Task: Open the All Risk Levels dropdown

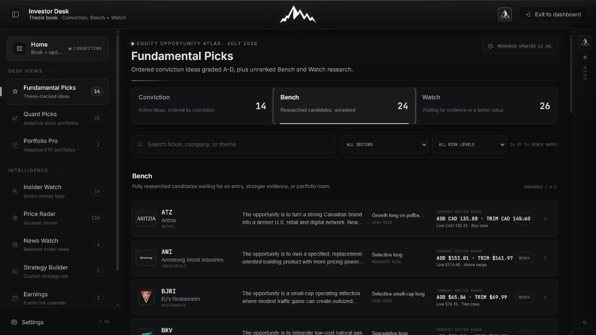Action: (x=469, y=144)
